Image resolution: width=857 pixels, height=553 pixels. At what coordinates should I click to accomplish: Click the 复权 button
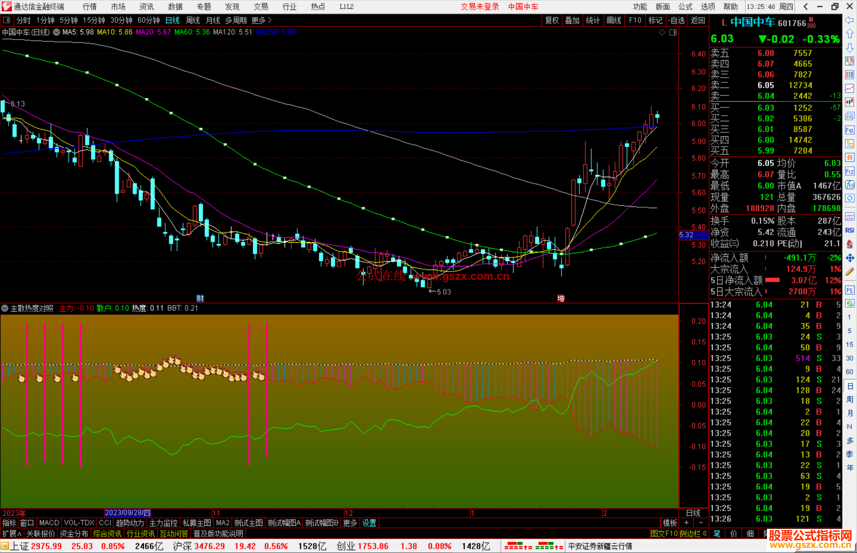coord(552,20)
